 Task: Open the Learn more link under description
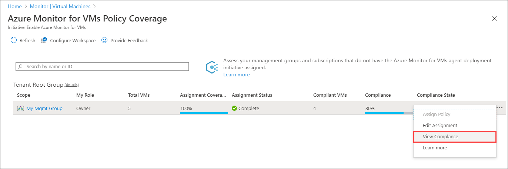pyautogui.click(x=236, y=75)
